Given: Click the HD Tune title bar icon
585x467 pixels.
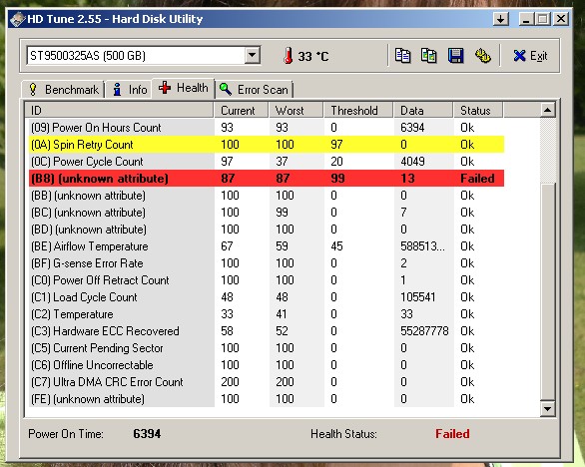Looking at the screenshot, I should click(x=17, y=19).
